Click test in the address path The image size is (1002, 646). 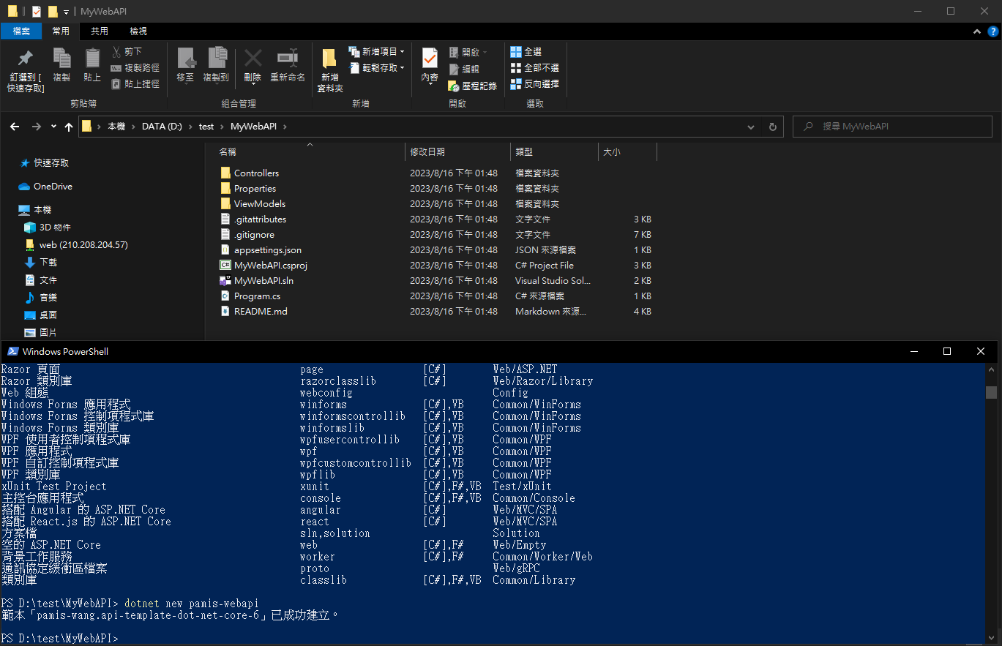(206, 127)
